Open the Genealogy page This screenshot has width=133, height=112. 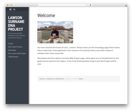coord(12,50)
